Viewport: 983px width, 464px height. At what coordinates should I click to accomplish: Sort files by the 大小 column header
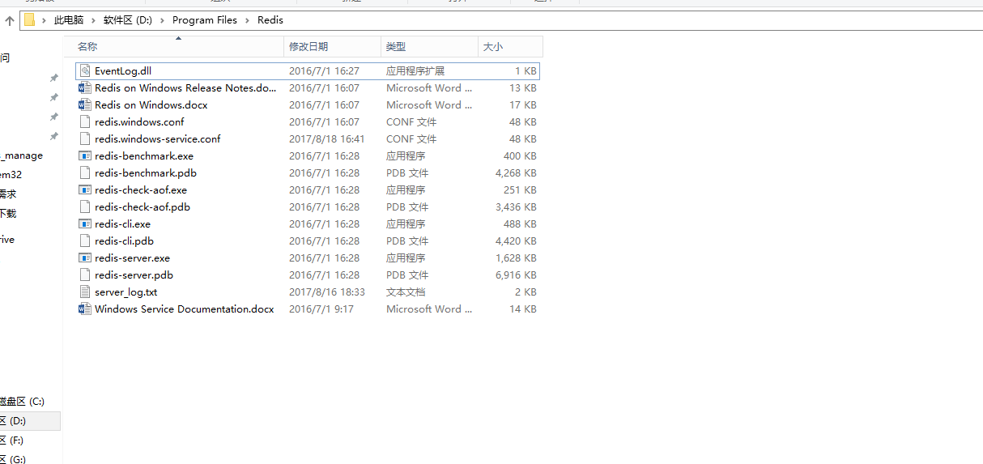pos(510,47)
